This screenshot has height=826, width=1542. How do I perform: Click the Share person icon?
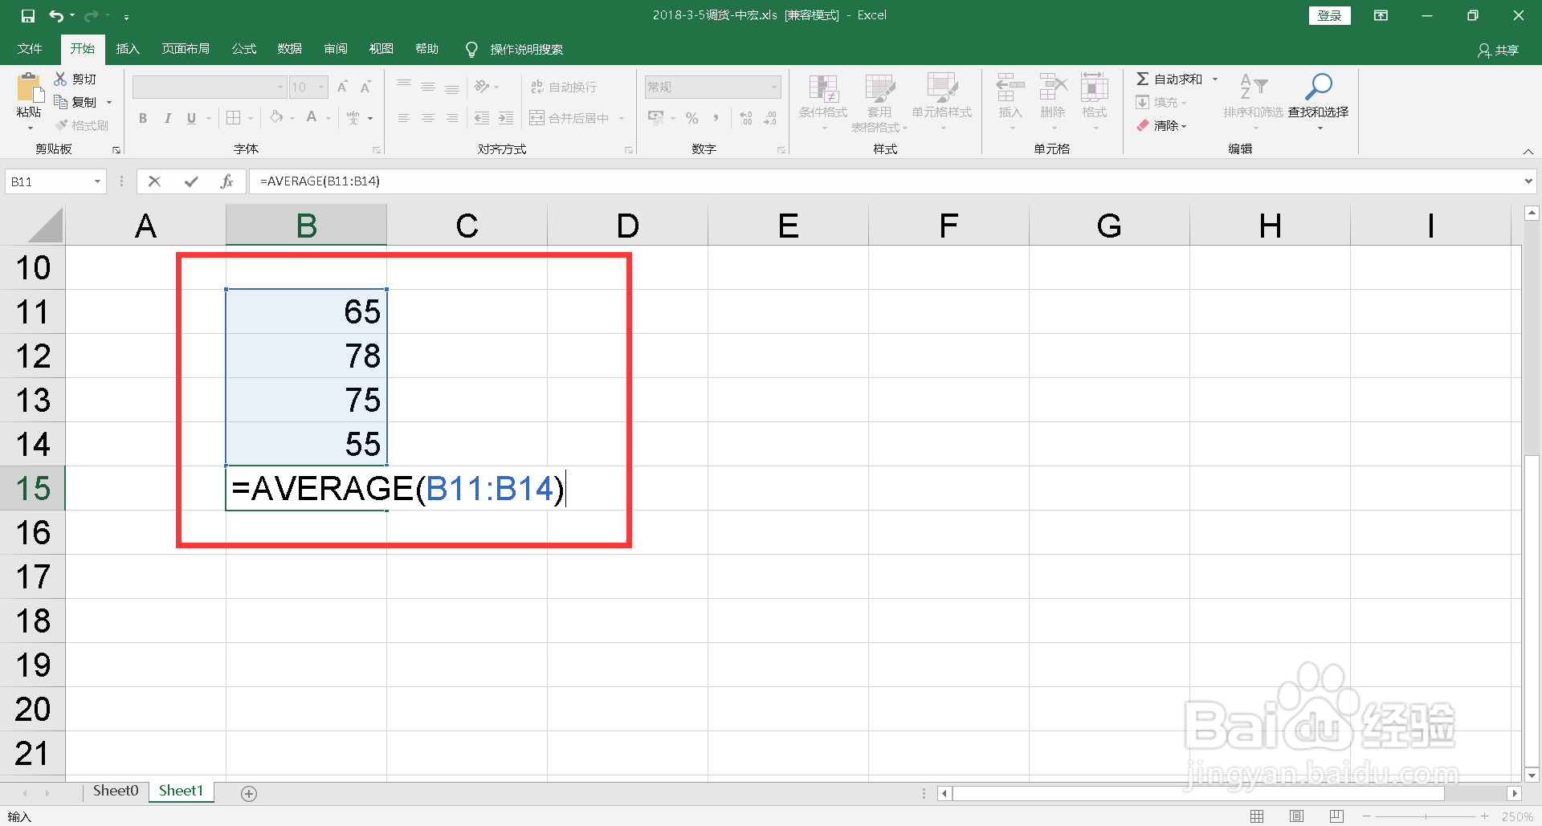coord(1484,50)
